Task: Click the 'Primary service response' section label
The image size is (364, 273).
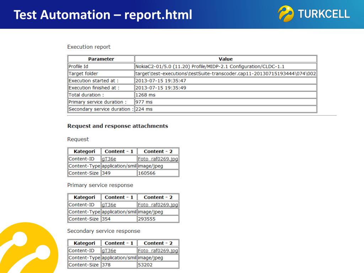Action: [x=100, y=185]
